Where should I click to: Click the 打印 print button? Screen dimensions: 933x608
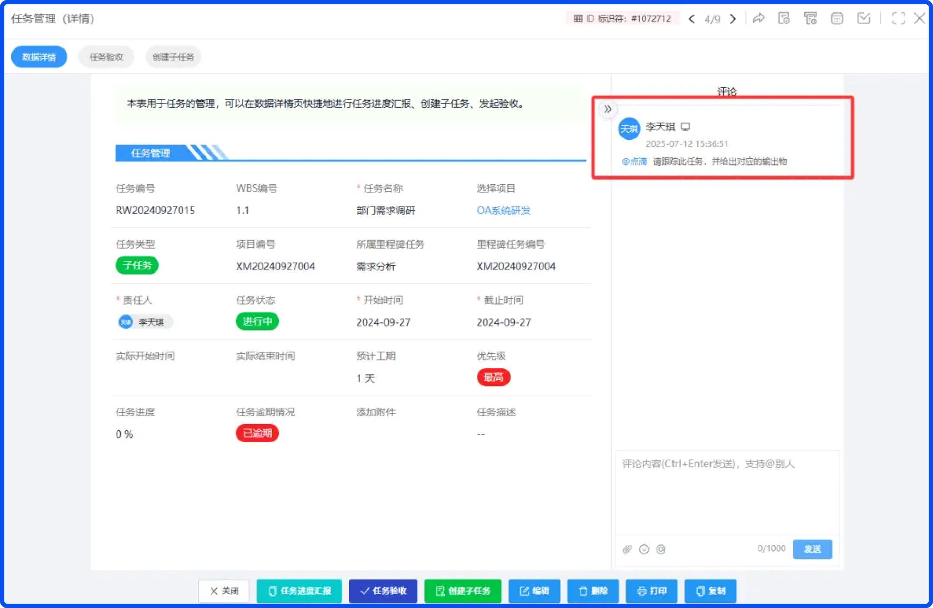tap(651, 591)
